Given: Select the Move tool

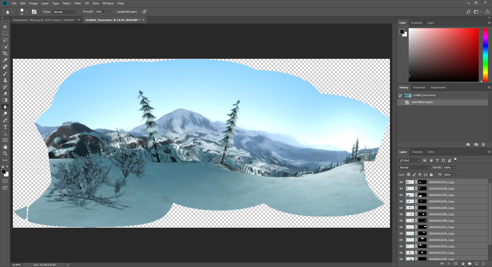Looking at the screenshot, I should (x=5, y=27).
